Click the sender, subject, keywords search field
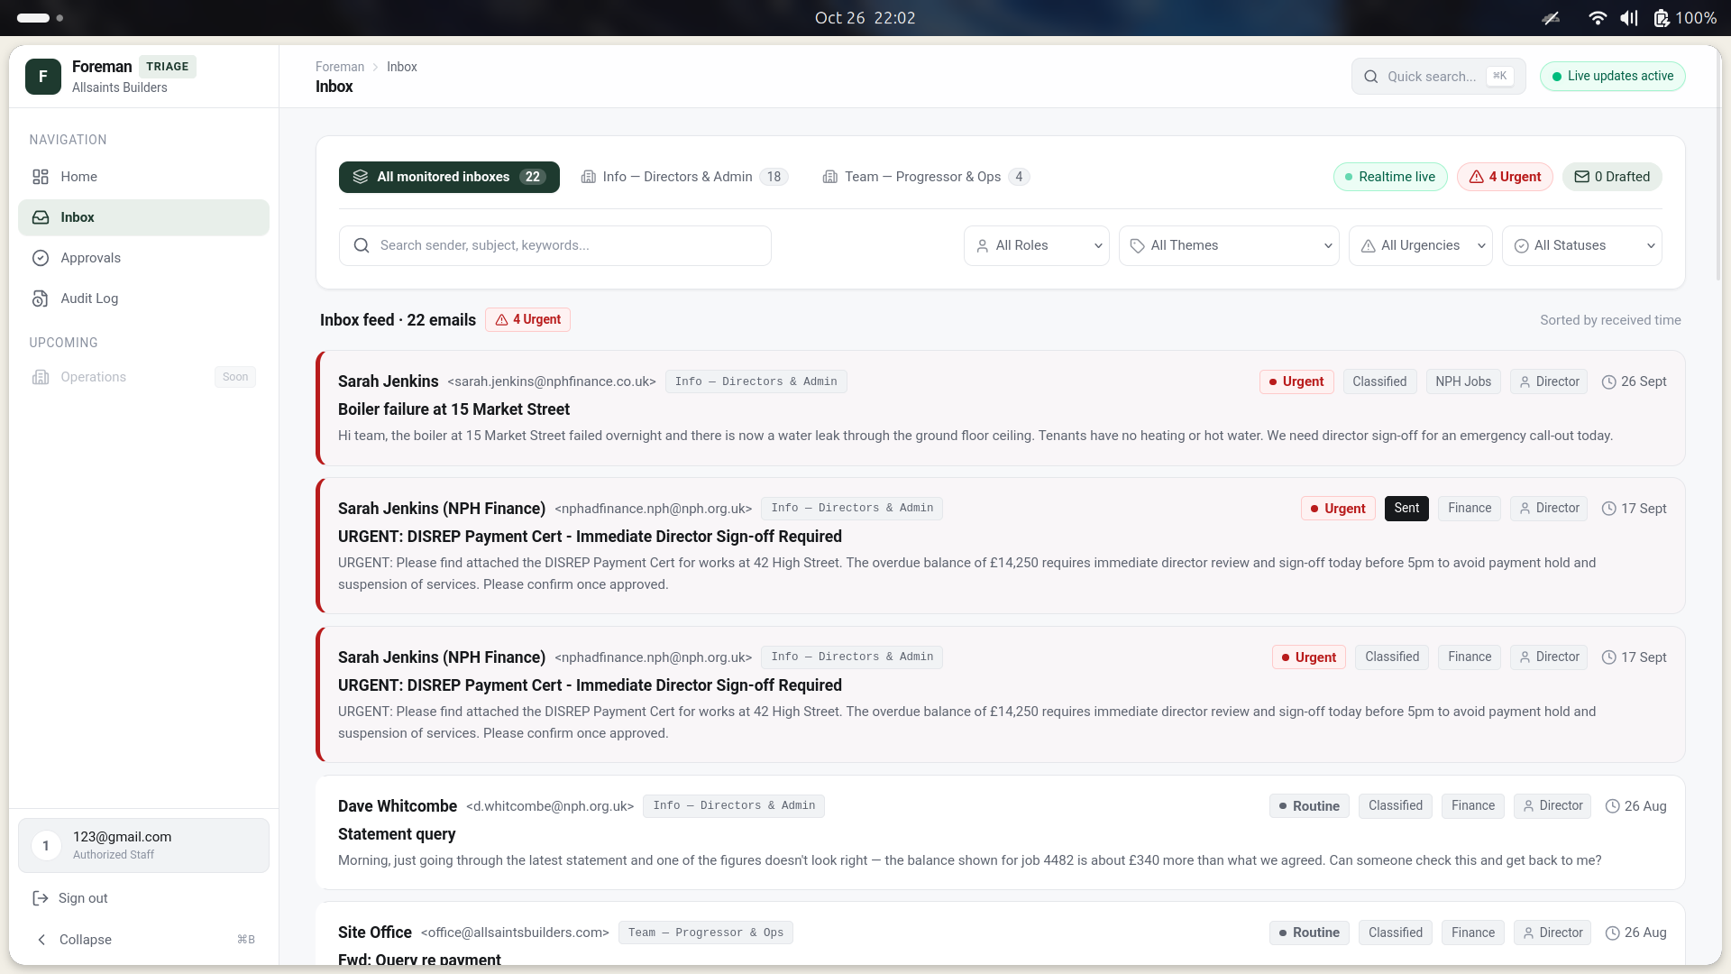This screenshot has width=1731, height=974. click(554, 245)
